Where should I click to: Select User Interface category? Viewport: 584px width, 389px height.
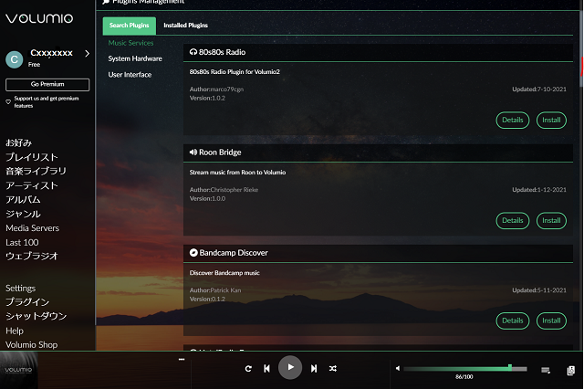pos(130,75)
